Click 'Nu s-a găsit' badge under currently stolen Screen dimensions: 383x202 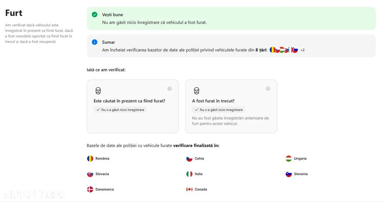[x=120, y=110]
